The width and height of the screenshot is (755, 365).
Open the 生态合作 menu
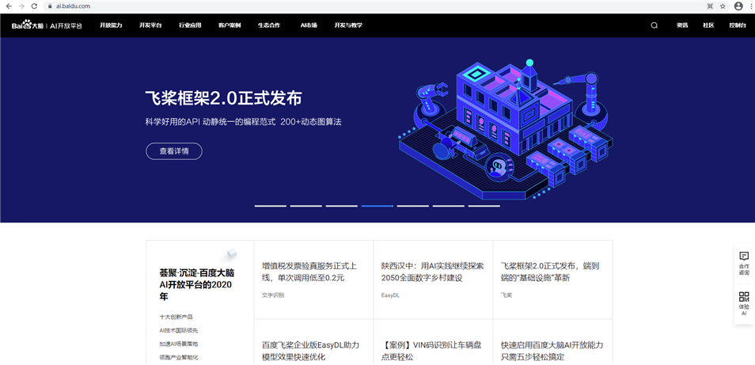click(x=268, y=25)
